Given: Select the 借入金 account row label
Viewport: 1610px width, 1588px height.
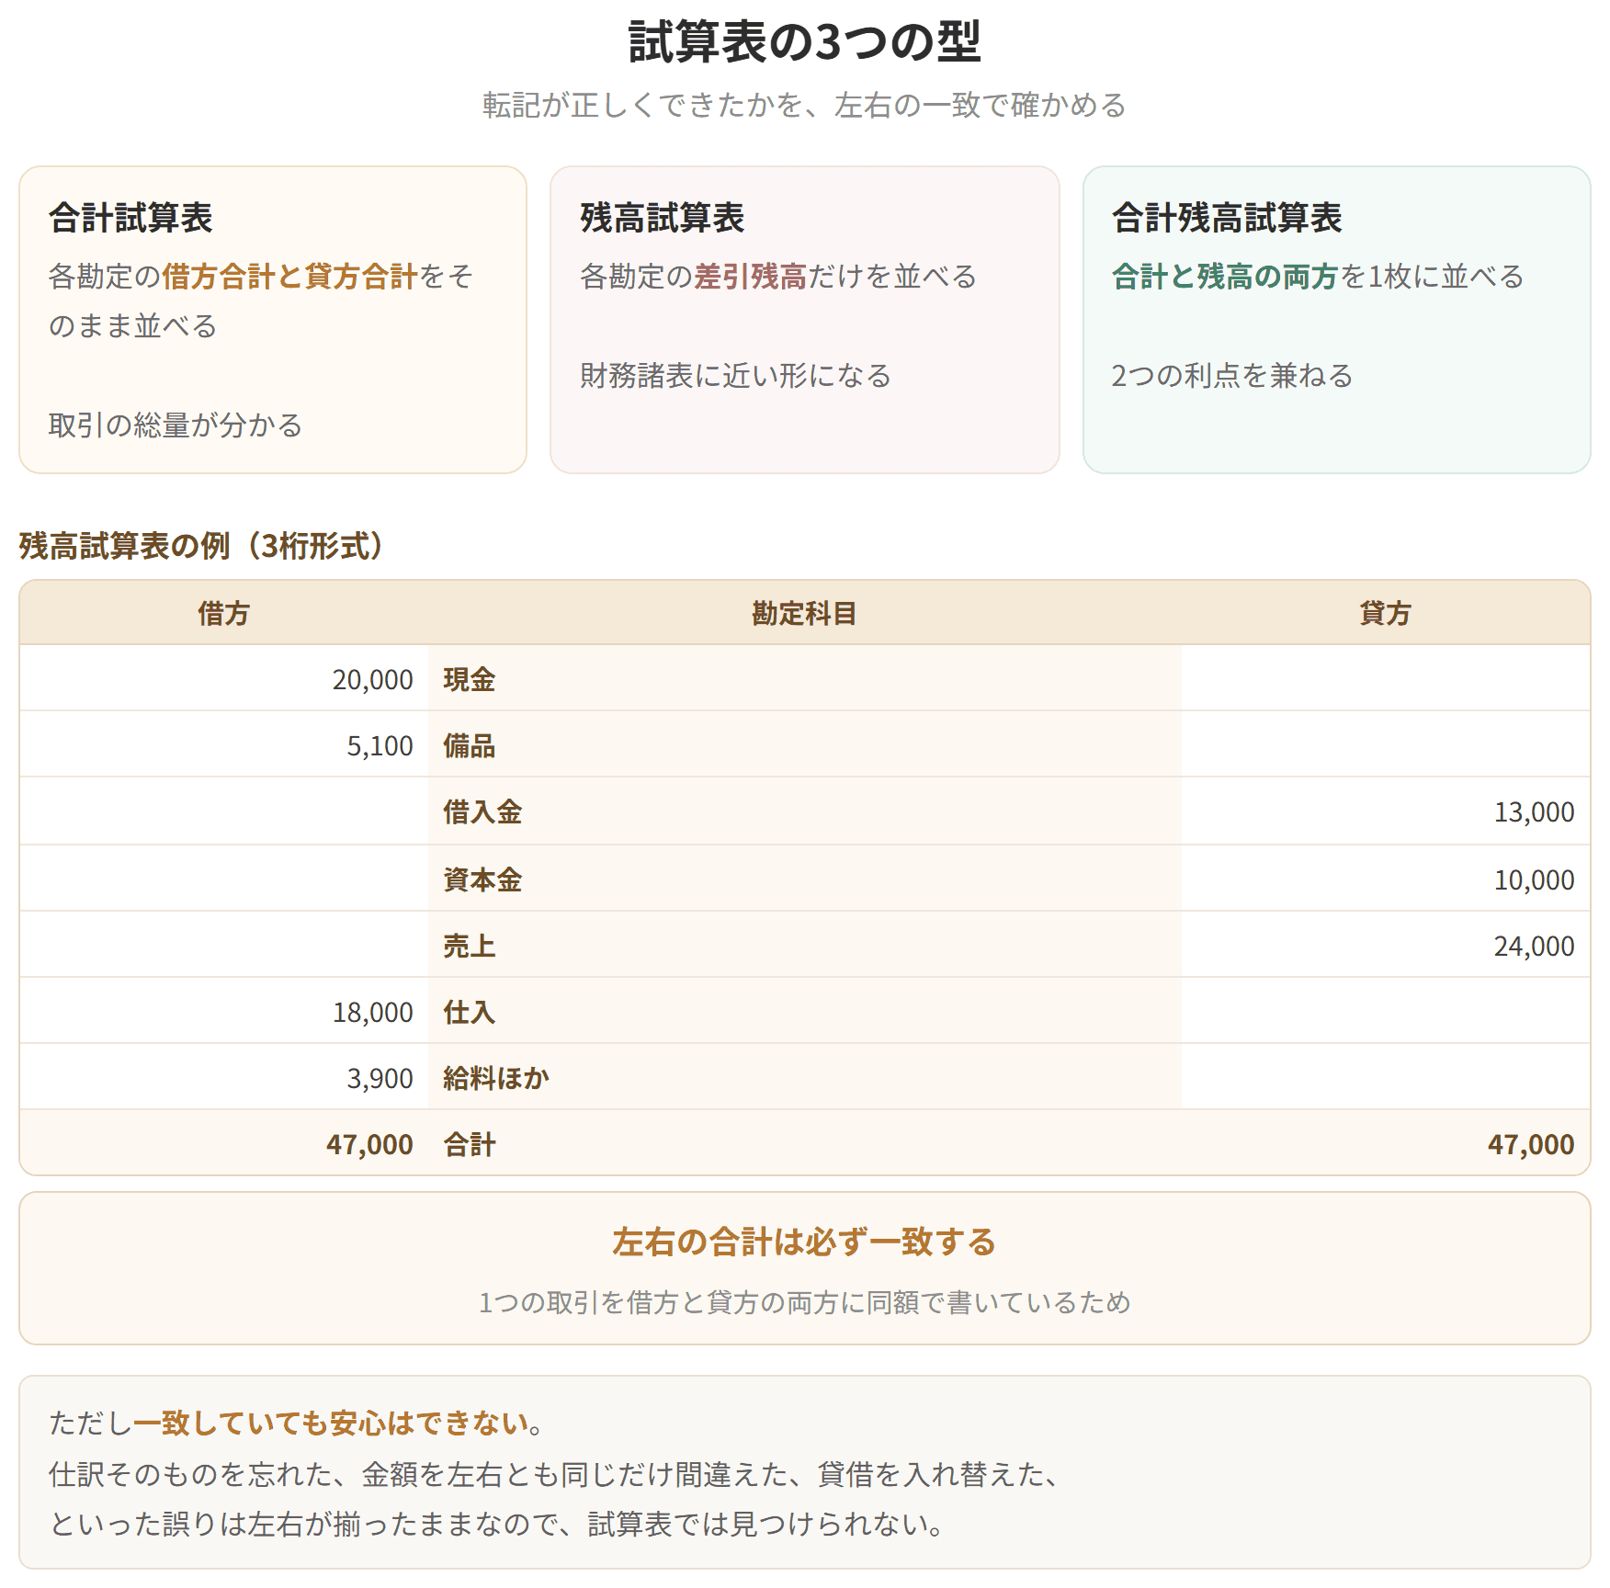Looking at the screenshot, I should click(482, 811).
